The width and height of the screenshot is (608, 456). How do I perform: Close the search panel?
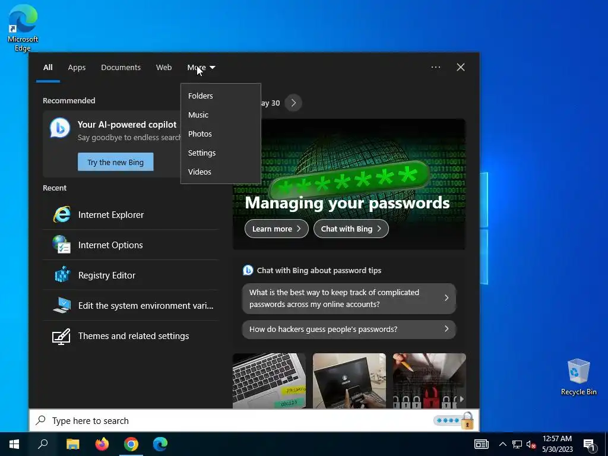click(x=461, y=67)
